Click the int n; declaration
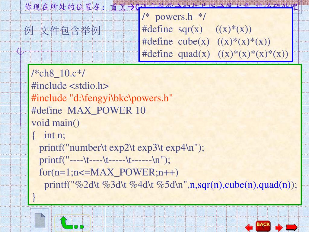 55,135
